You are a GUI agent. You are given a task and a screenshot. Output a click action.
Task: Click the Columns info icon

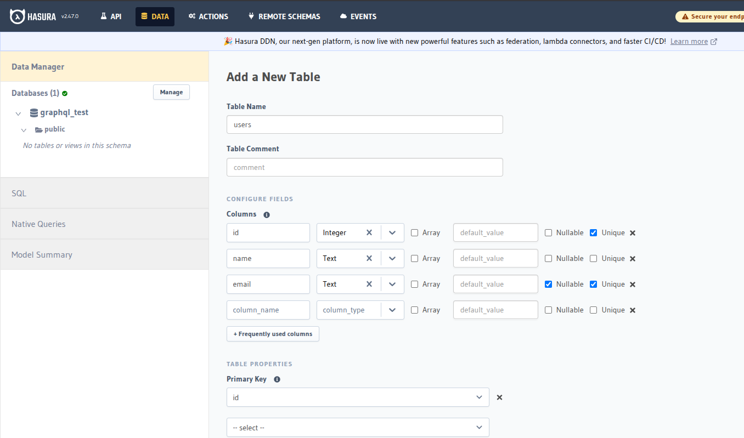coord(267,215)
